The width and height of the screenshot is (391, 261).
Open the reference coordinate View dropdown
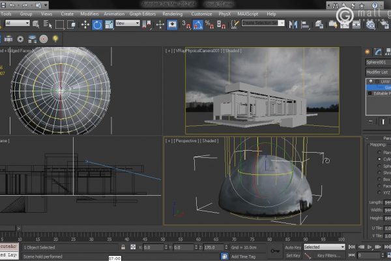pos(128,23)
